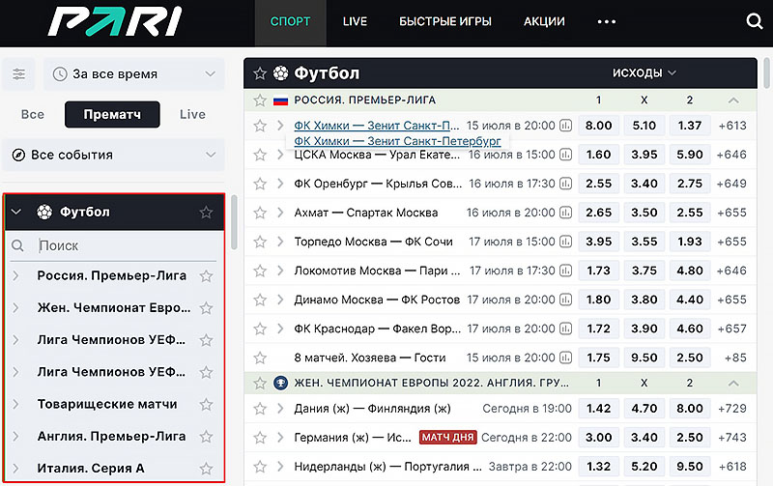
Task: Click the Поиск search input field
Action: [x=116, y=246]
